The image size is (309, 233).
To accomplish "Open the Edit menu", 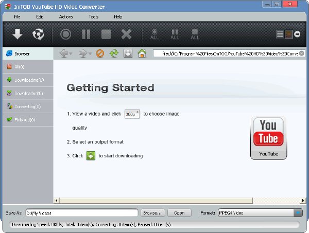I will tap(40, 17).
